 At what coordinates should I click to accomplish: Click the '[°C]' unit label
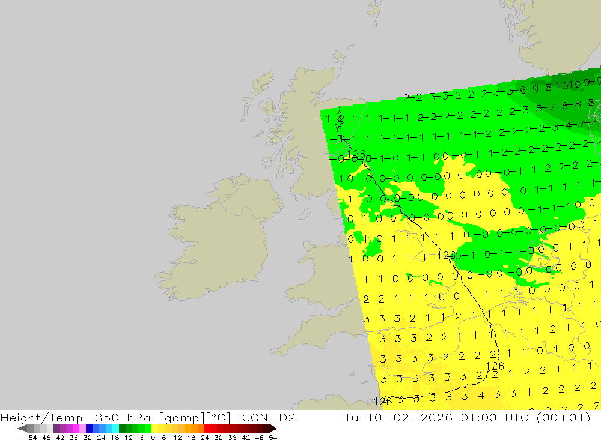219,417
